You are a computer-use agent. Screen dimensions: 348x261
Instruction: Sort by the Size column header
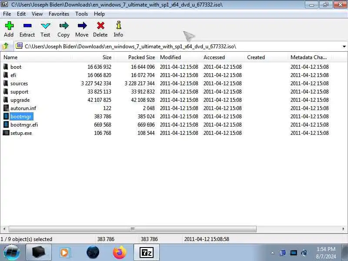click(93, 57)
